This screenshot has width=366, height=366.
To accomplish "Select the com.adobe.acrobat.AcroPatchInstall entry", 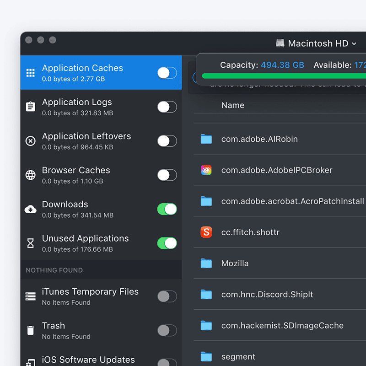I will pos(280,201).
